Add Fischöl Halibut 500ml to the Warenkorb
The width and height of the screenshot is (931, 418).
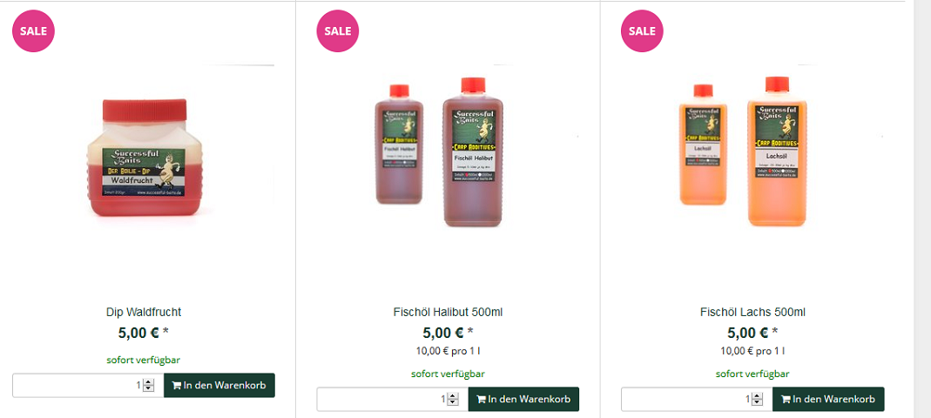[523, 399]
